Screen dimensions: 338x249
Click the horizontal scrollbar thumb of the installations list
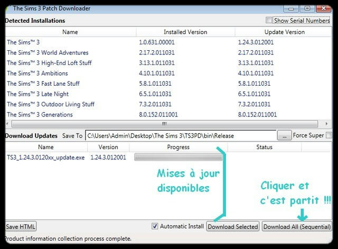click(164, 124)
